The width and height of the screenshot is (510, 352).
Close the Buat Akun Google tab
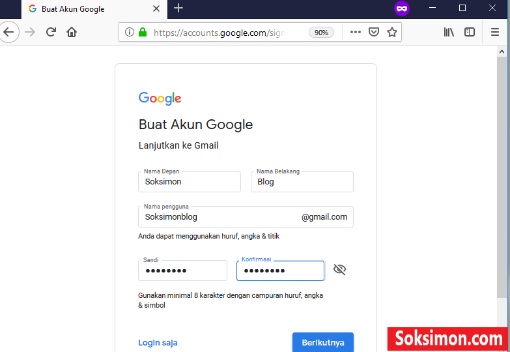pos(156,8)
